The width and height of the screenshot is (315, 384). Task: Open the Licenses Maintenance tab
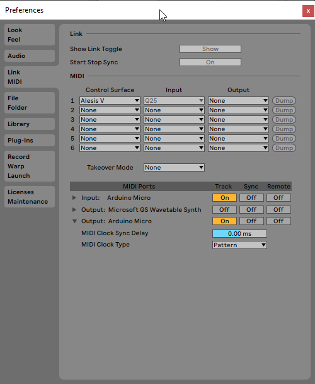[30, 197]
